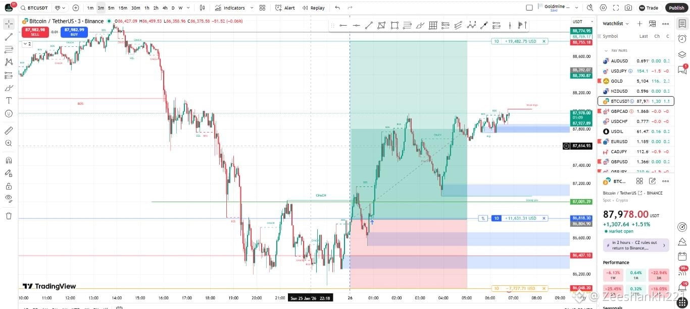The width and height of the screenshot is (690, 309).
Task: Select the 4h interval
Action: point(165,8)
